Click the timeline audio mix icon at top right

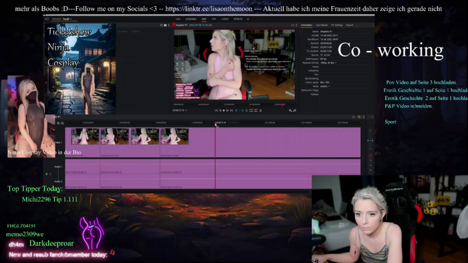tap(354, 117)
